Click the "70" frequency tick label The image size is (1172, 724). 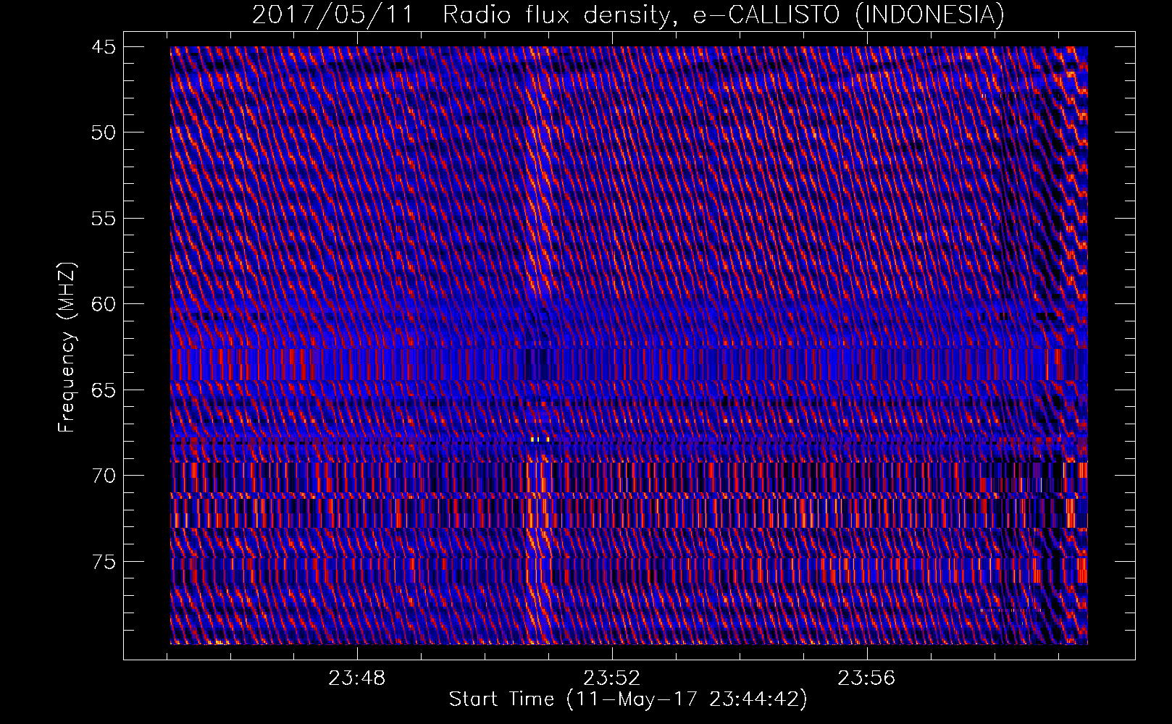[x=104, y=476]
